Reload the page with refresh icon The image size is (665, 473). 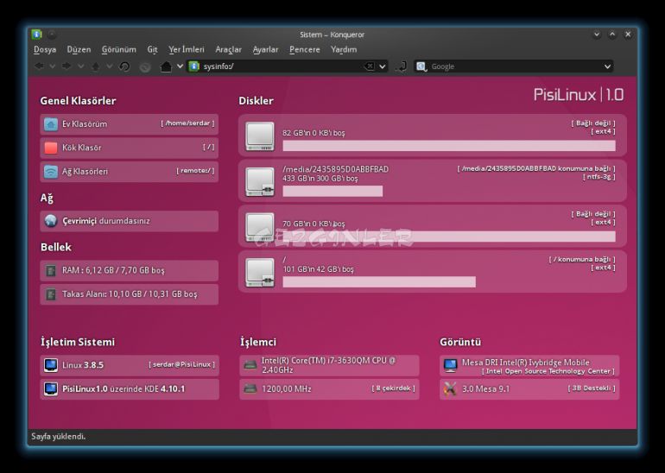tap(124, 66)
